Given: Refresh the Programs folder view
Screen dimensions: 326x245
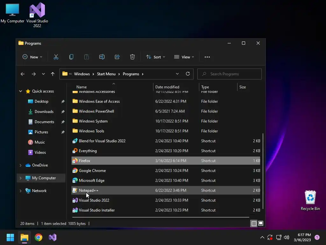Looking at the screenshot, I should (188, 74).
